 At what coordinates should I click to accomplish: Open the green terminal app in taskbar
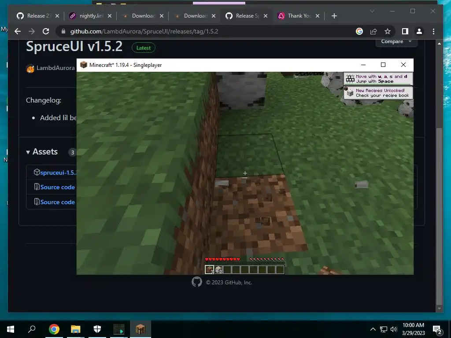(119, 329)
